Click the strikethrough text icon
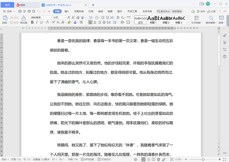The width and height of the screenshot is (229, 162). pos(47,22)
